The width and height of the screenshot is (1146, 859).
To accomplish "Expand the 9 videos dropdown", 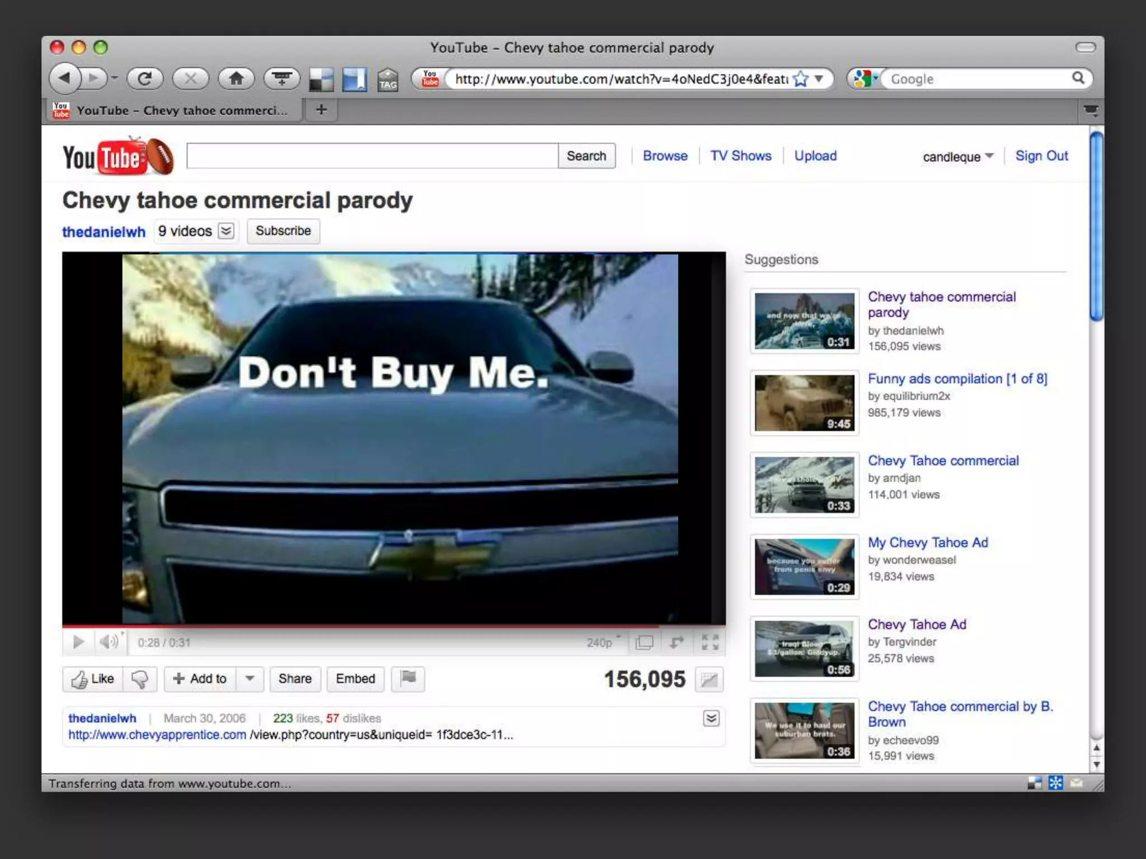I will (226, 231).
